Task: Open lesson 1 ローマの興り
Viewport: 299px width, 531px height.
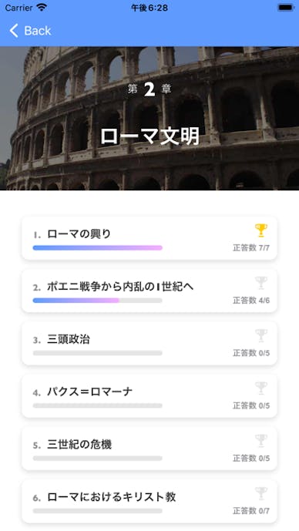Action: 149,238
